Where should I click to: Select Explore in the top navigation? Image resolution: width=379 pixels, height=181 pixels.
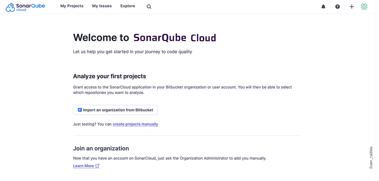[128, 6]
